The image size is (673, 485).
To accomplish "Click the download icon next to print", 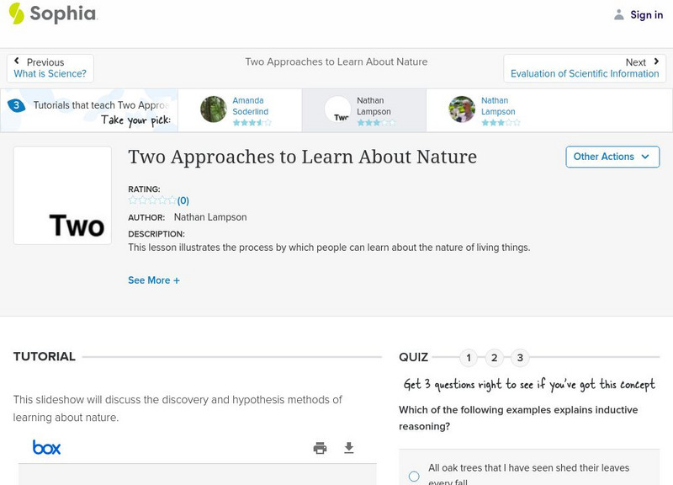I will (349, 448).
